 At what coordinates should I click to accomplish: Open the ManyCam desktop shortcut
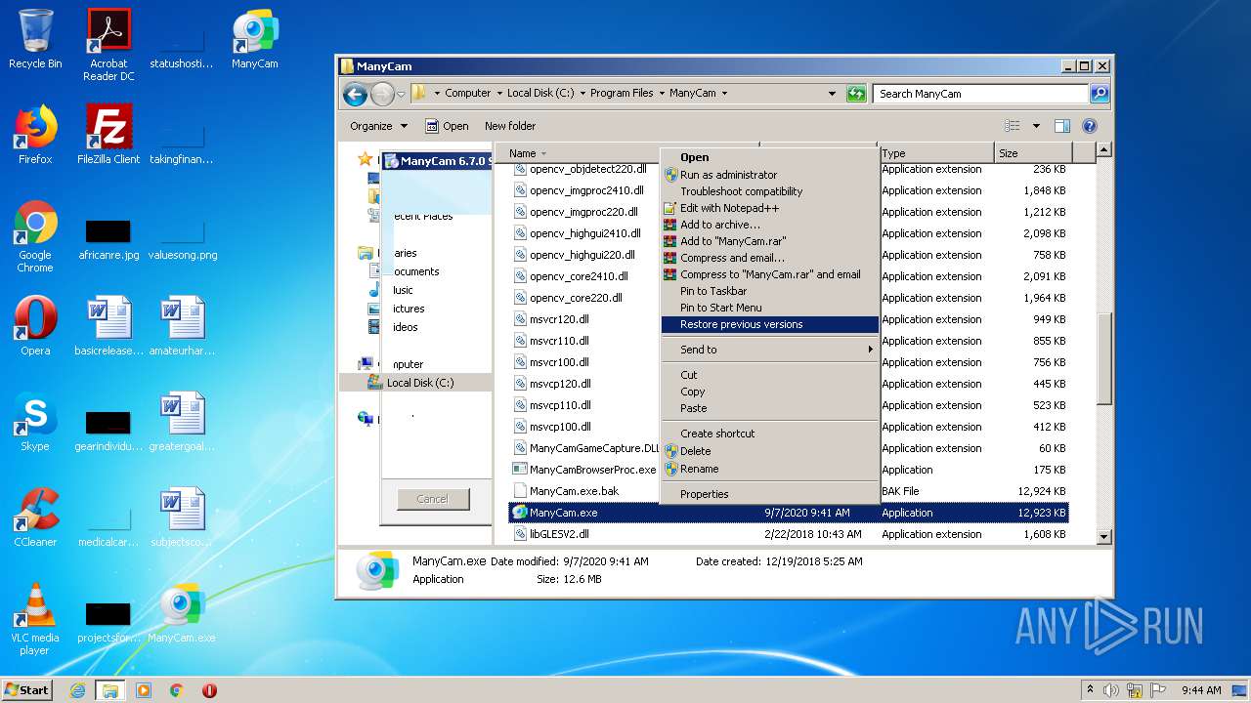254,39
